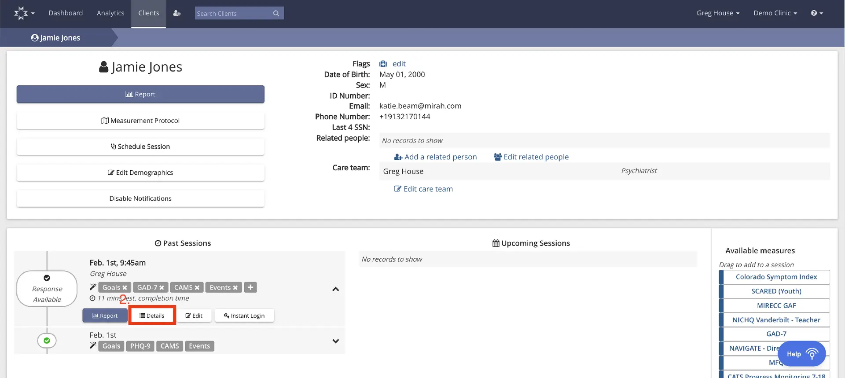Image resolution: width=845 pixels, height=378 pixels.
Task: Click Events tag in second session
Action: click(x=199, y=346)
